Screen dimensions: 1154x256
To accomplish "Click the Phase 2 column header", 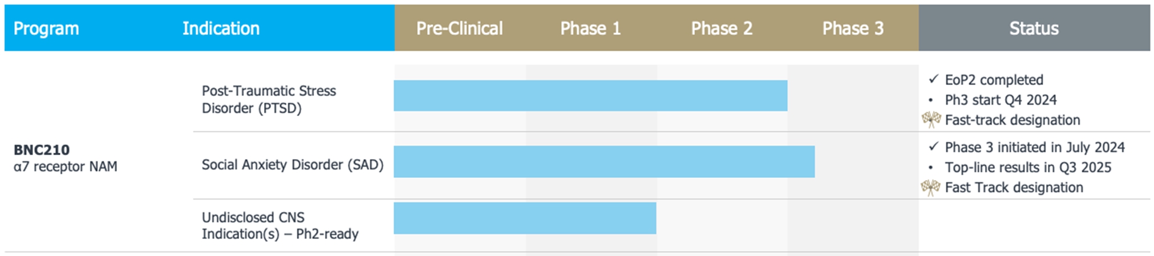I will pyautogui.click(x=722, y=29).
